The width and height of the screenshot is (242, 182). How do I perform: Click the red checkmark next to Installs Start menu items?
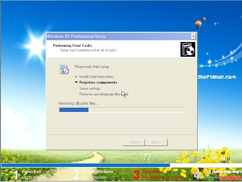click(x=76, y=77)
